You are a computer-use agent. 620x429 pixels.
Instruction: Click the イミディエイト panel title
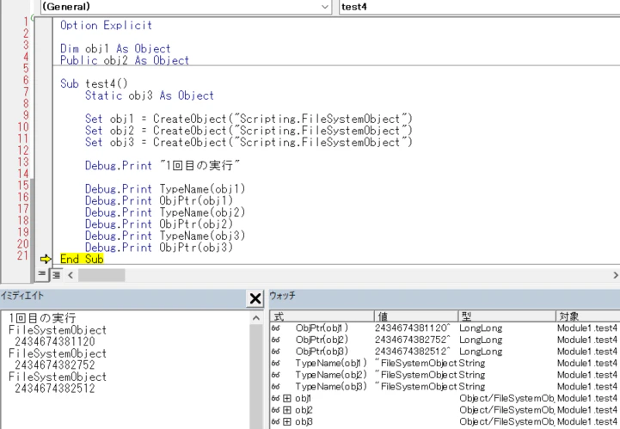[22, 296]
